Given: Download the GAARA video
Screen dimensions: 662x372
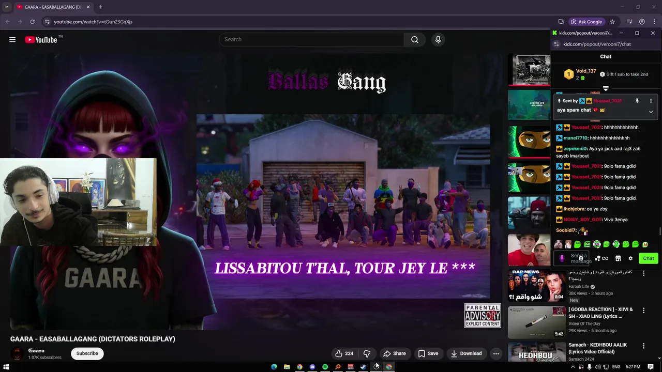Looking at the screenshot, I should click(x=466, y=353).
